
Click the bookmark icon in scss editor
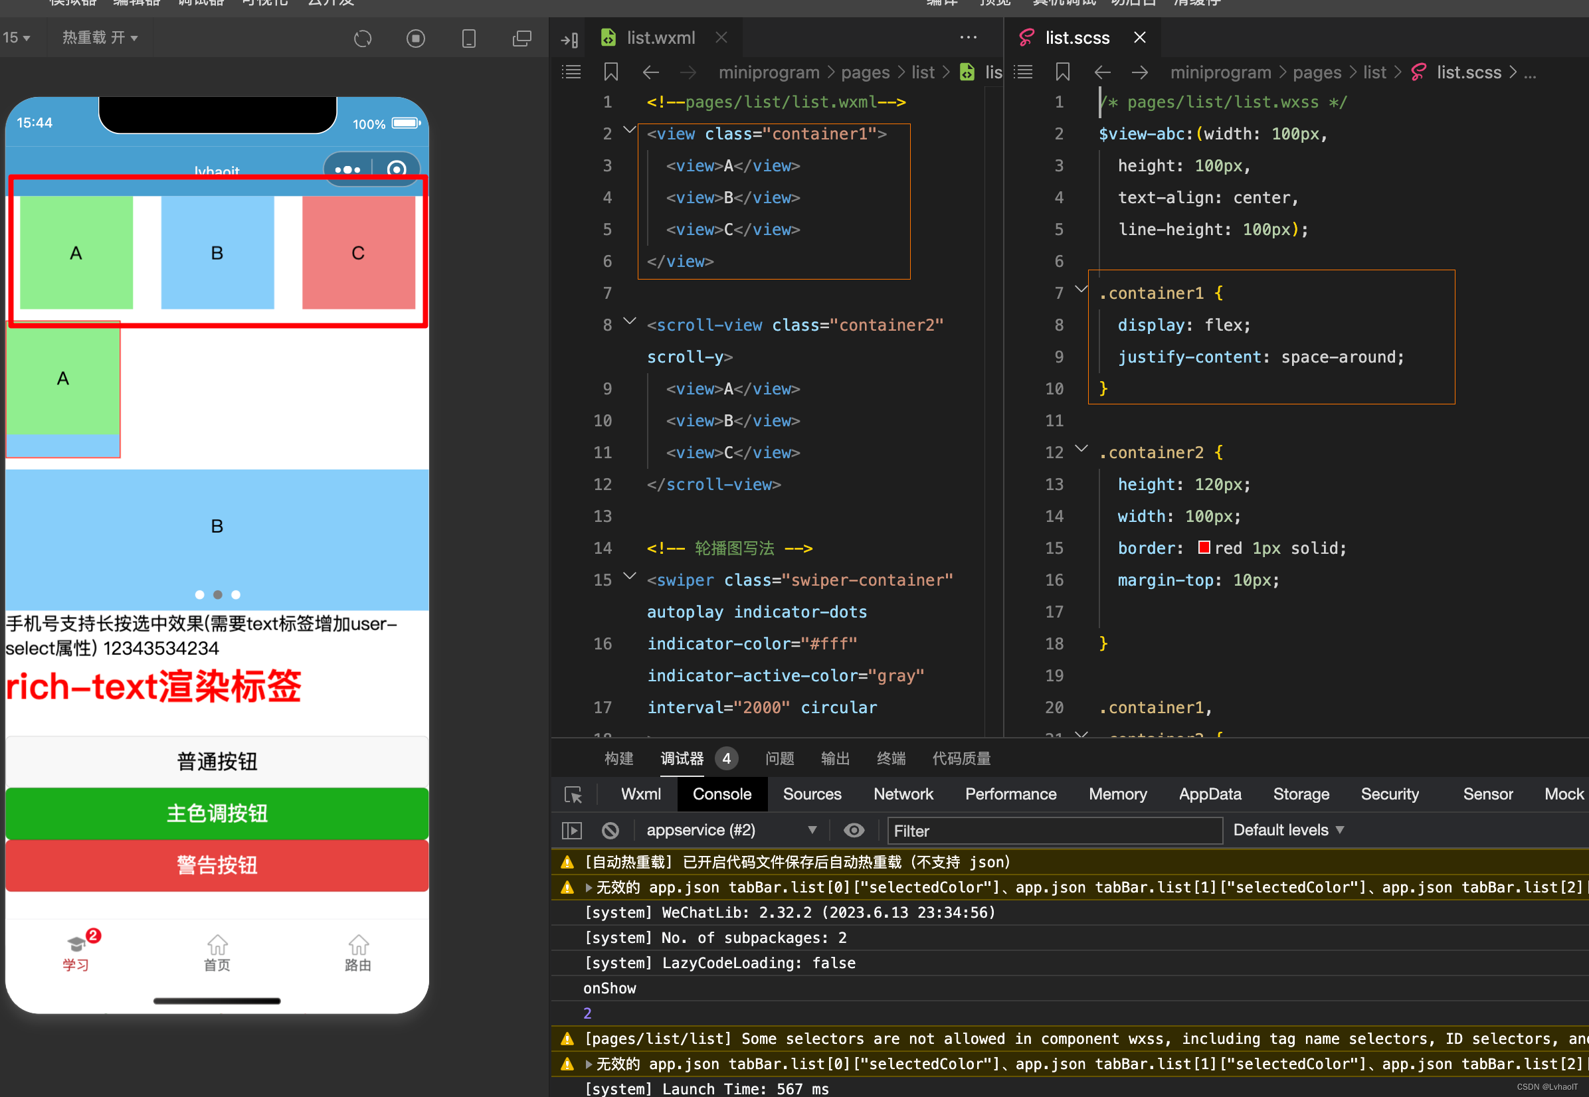point(1062,72)
